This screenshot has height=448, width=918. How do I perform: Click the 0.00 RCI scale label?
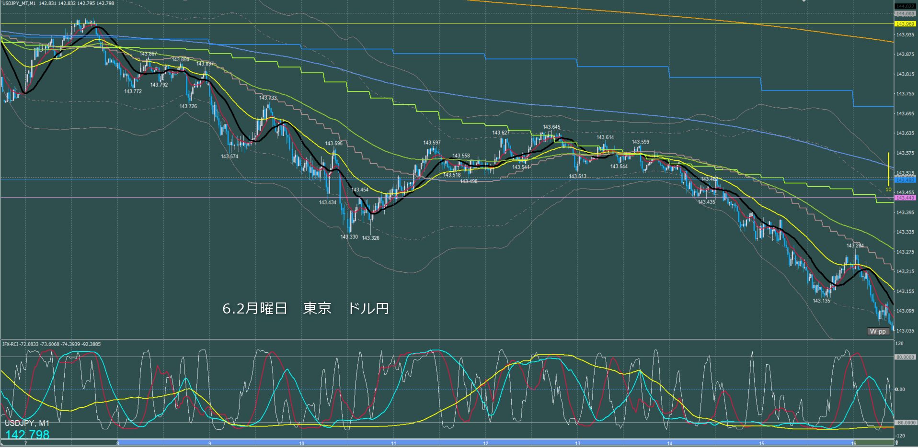click(x=901, y=390)
